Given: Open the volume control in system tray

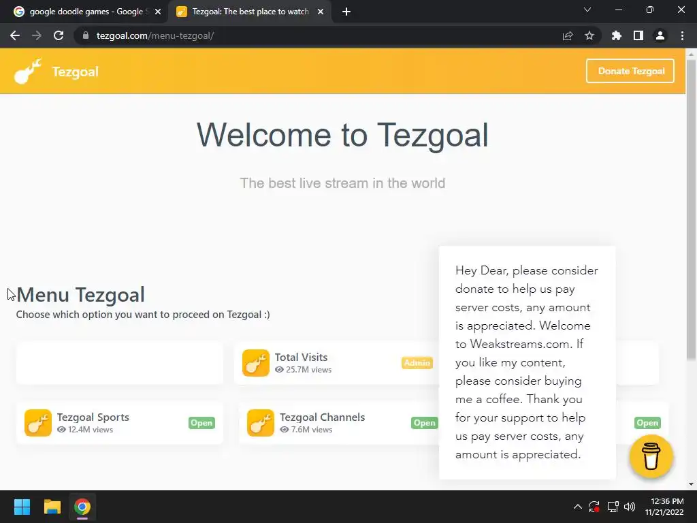Looking at the screenshot, I should coord(630,507).
